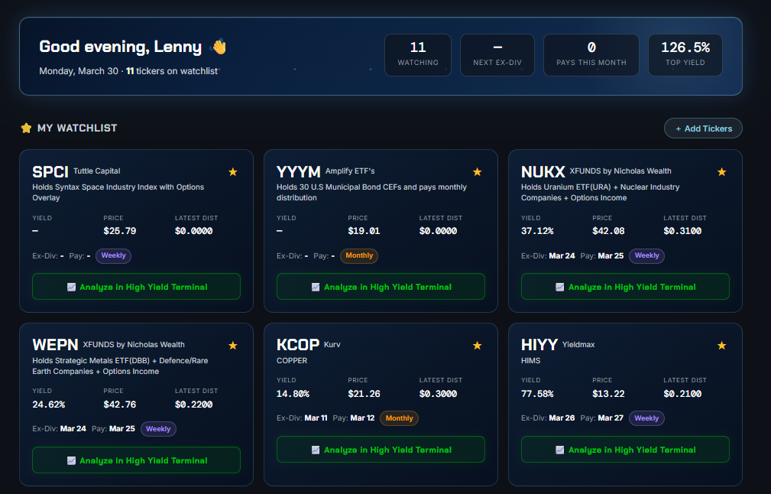
Task: Toggle the favorite star on the NUKX card
Action: pos(721,172)
